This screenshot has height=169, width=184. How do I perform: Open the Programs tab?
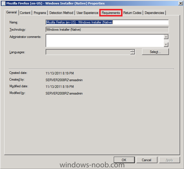(x=40, y=13)
